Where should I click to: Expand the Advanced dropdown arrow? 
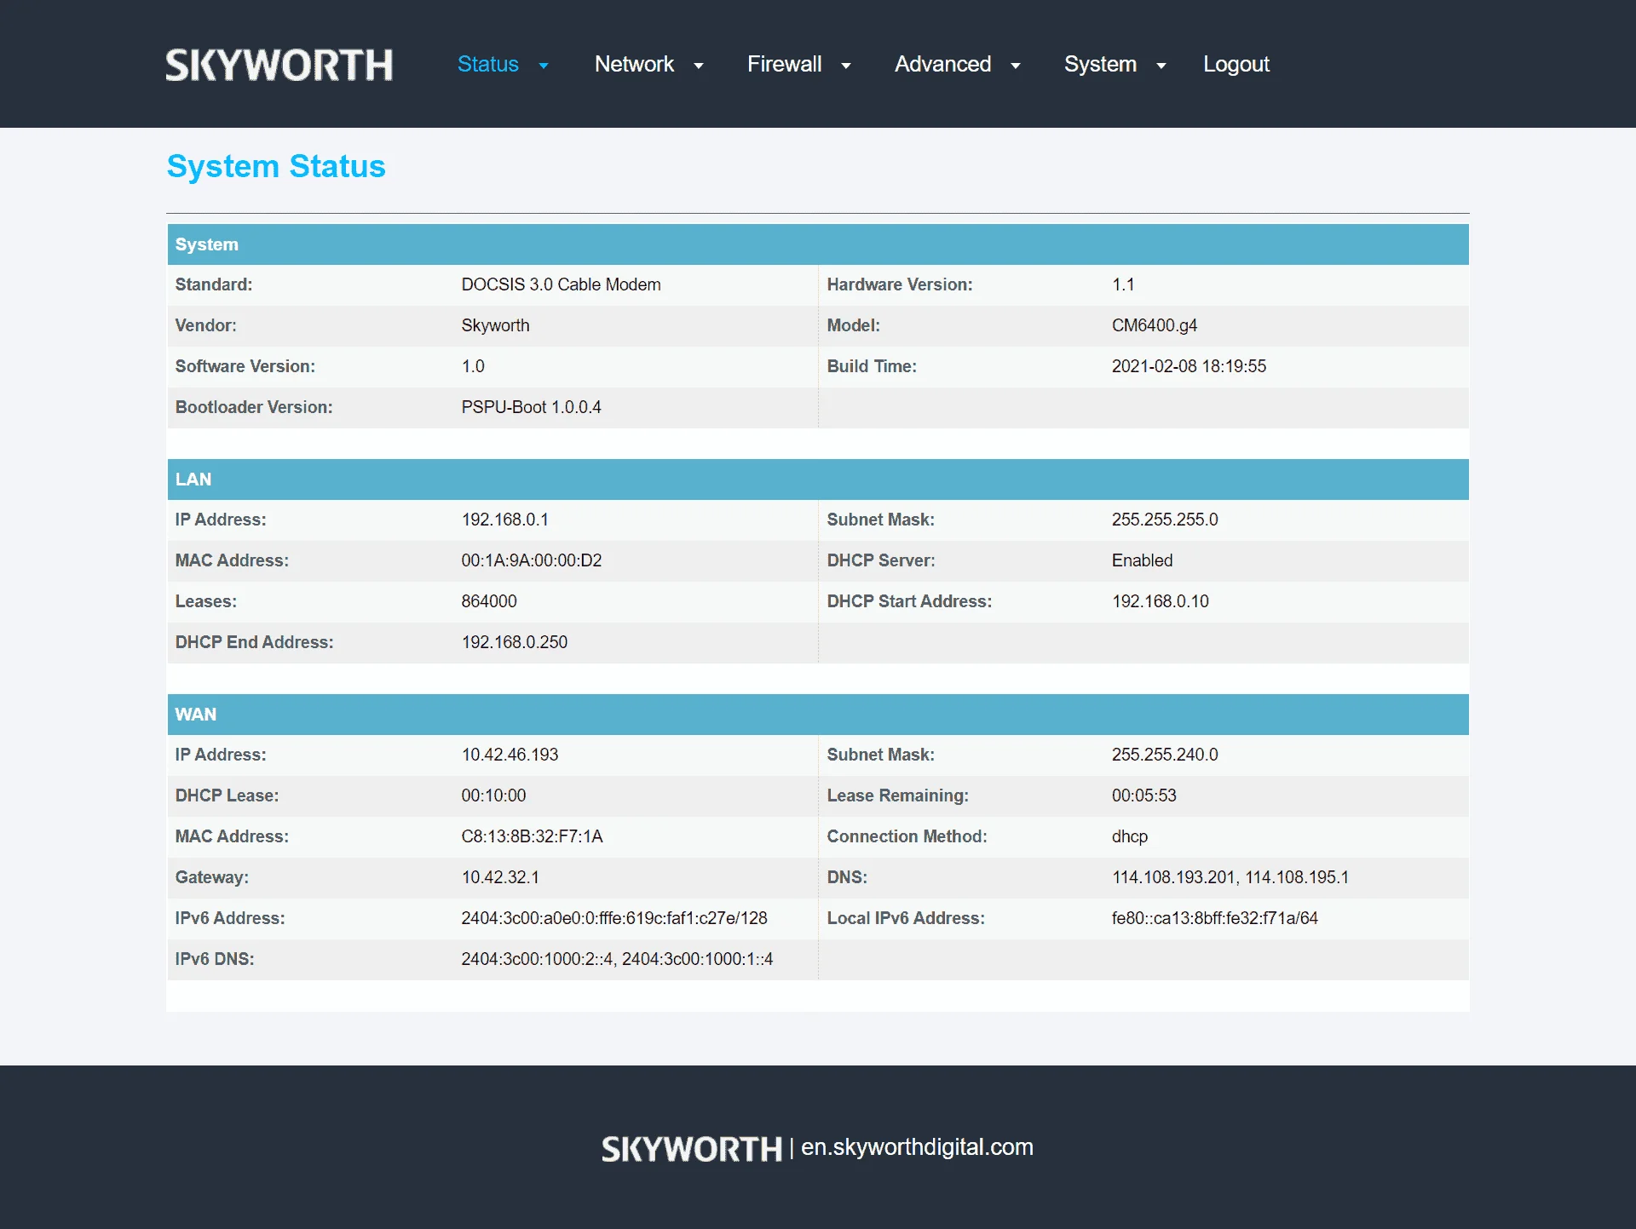(1016, 66)
